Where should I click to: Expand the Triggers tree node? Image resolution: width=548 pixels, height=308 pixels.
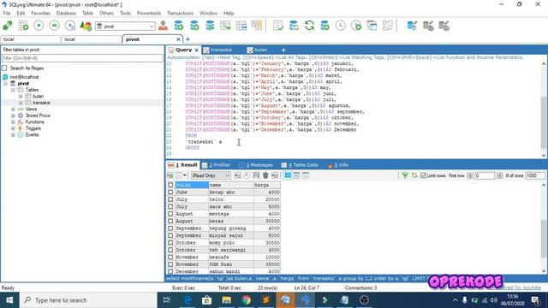14,128
